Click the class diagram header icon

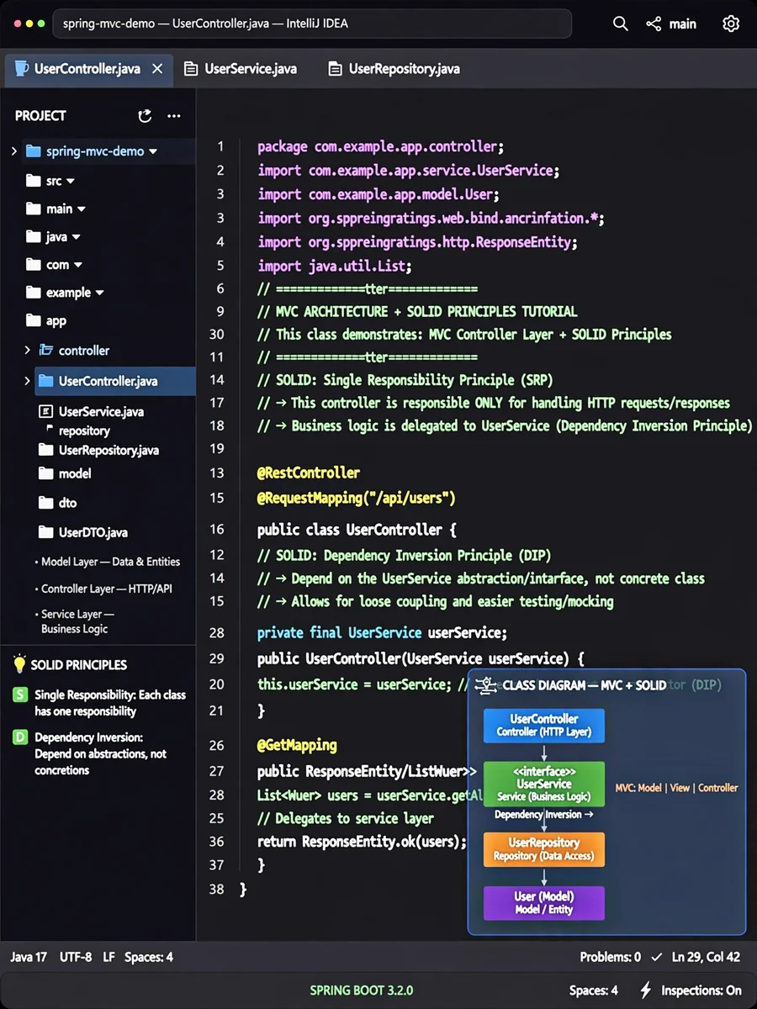point(486,685)
